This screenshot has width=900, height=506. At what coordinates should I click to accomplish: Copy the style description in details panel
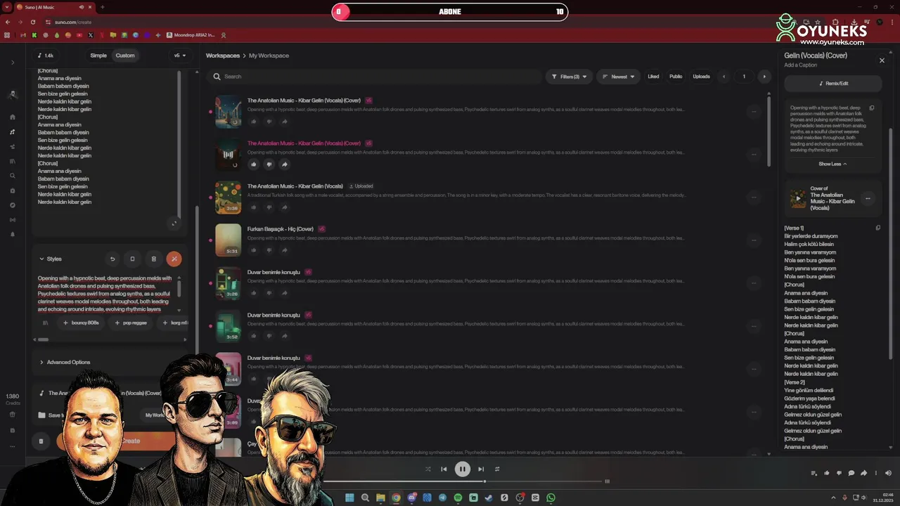872,108
